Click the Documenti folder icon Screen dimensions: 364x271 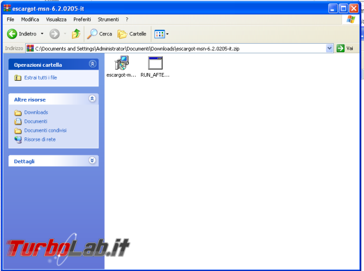point(18,121)
